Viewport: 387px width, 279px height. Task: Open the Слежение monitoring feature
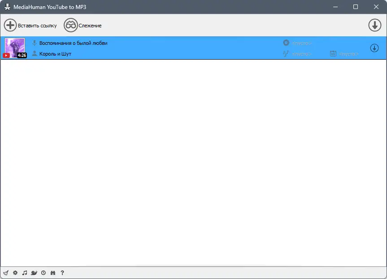tap(83, 26)
